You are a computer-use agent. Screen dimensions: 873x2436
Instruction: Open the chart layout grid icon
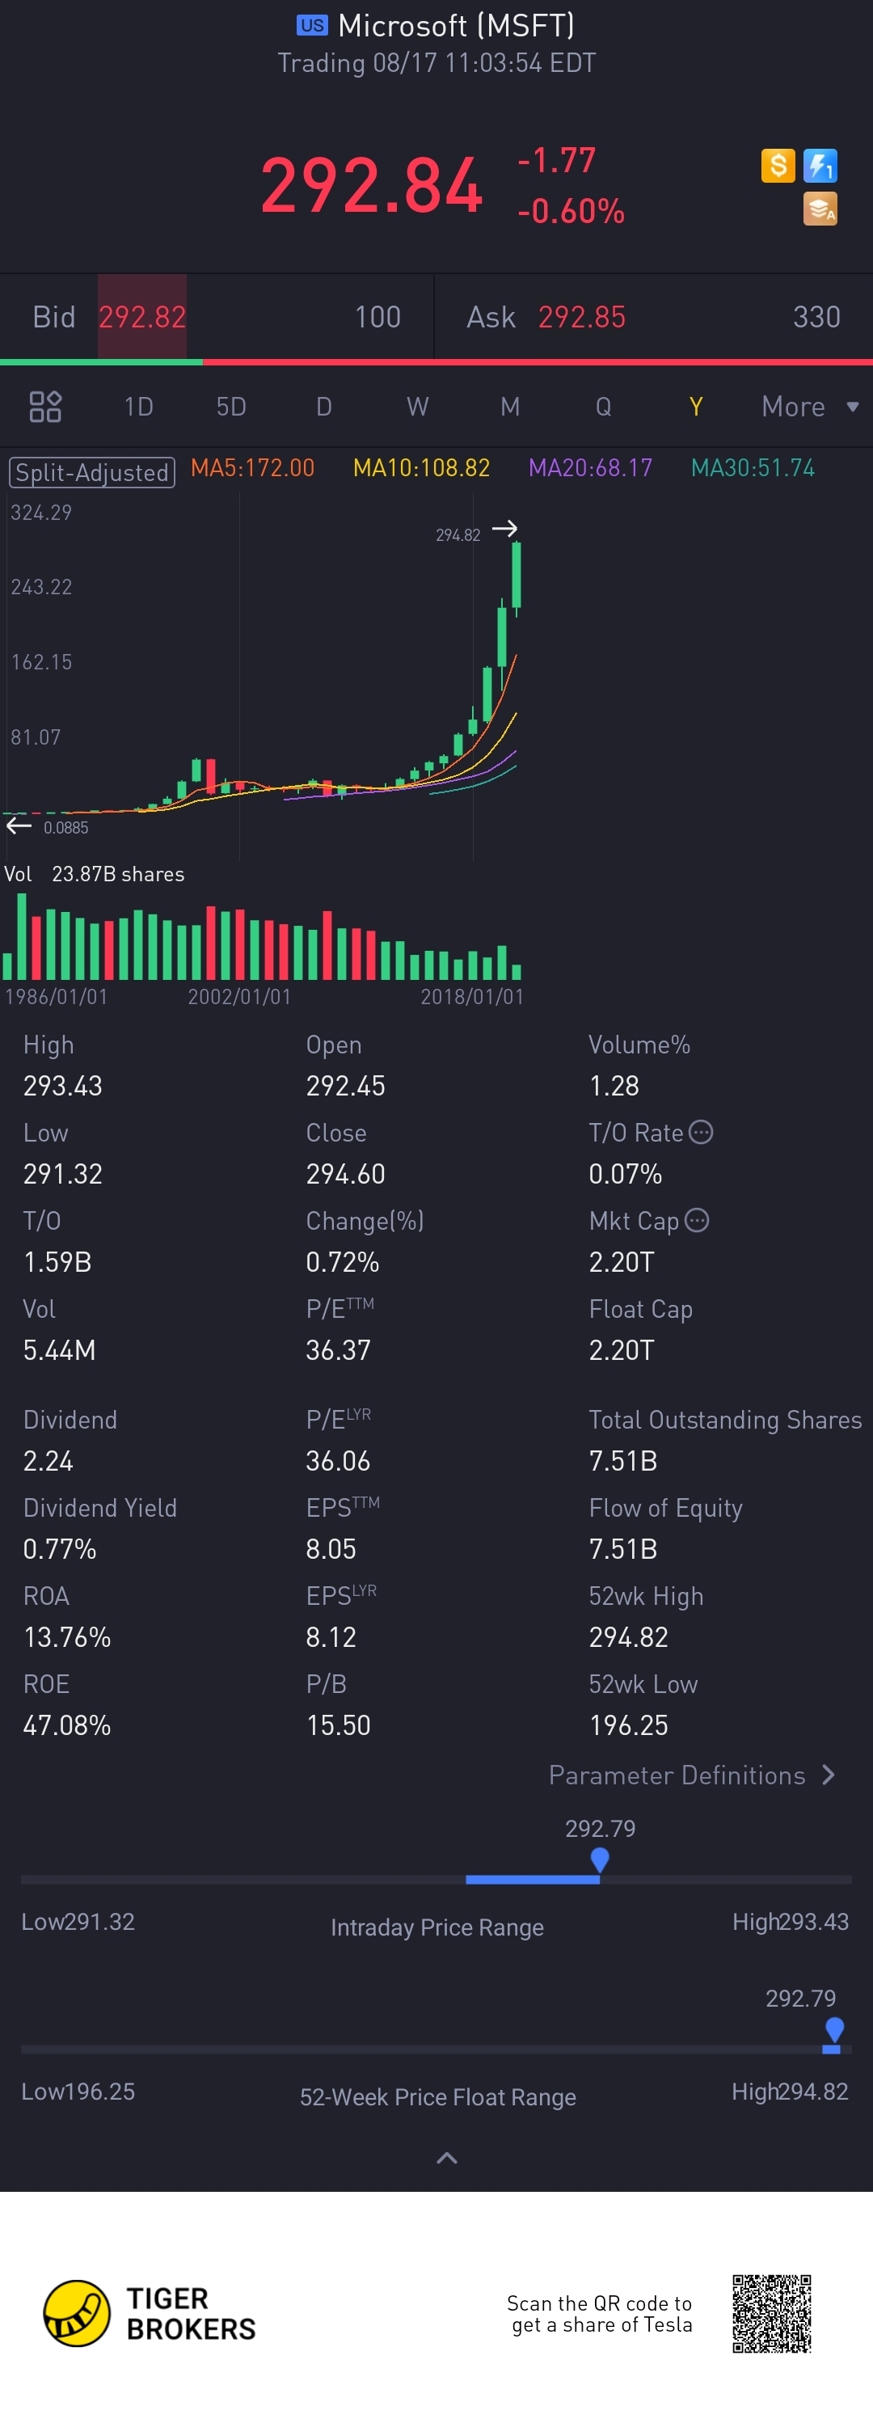pos(45,407)
